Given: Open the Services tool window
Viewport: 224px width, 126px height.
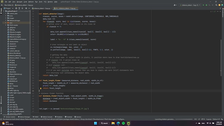Looking at the screenshot, I should 78,117.
